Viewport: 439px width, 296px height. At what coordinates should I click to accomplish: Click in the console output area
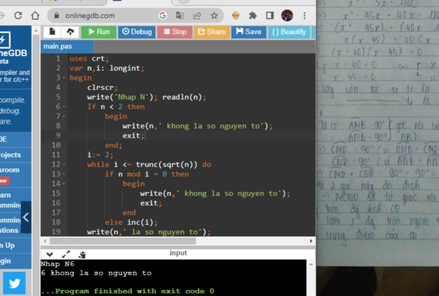pos(174,278)
